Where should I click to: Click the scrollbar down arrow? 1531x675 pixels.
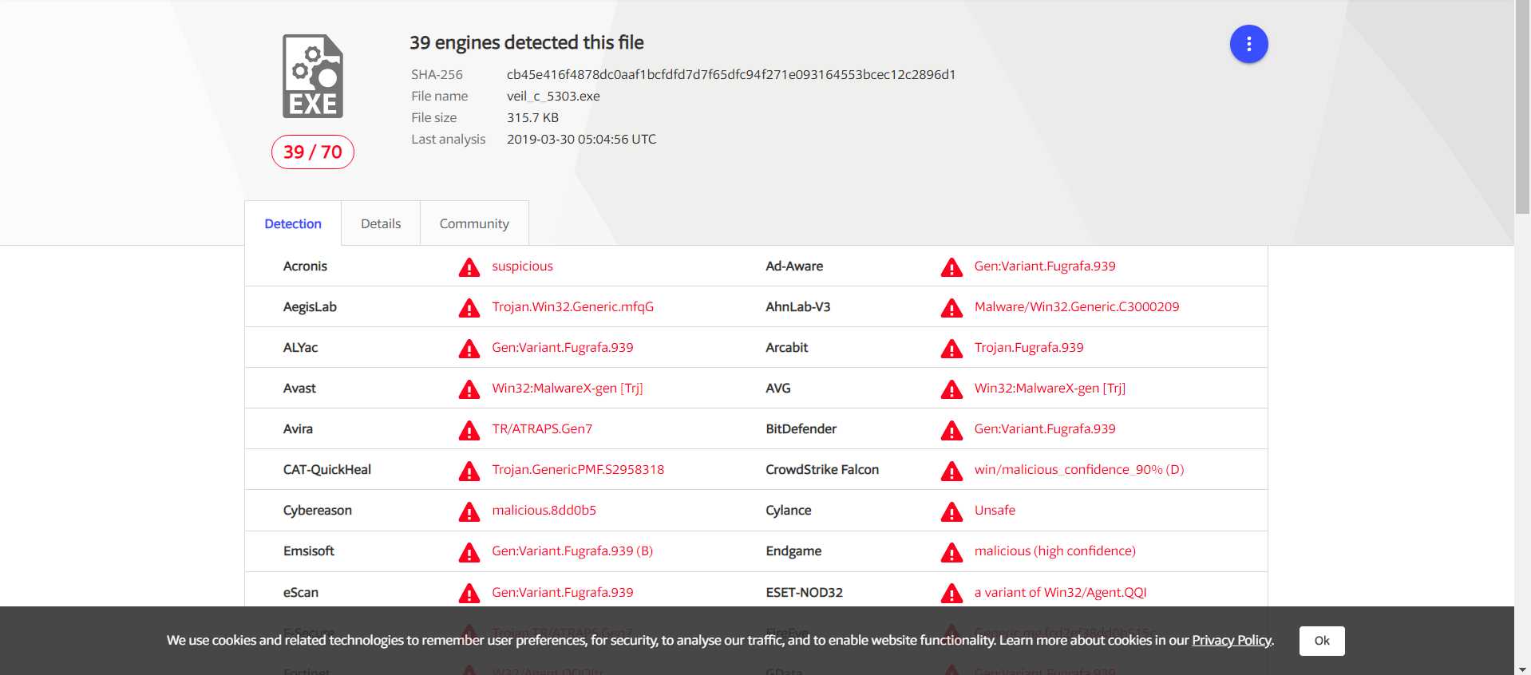coord(1522,669)
